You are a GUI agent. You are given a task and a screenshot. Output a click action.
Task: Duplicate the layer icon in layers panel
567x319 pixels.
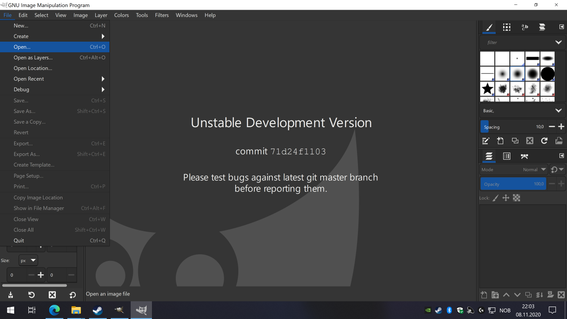pyautogui.click(x=528, y=295)
